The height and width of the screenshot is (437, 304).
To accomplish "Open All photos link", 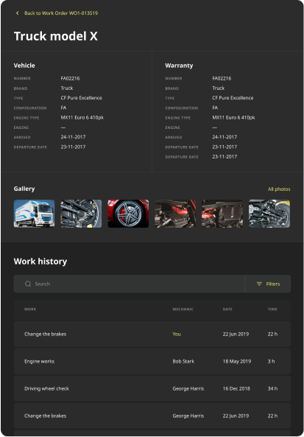I will pyautogui.click(x=279, y=189).
